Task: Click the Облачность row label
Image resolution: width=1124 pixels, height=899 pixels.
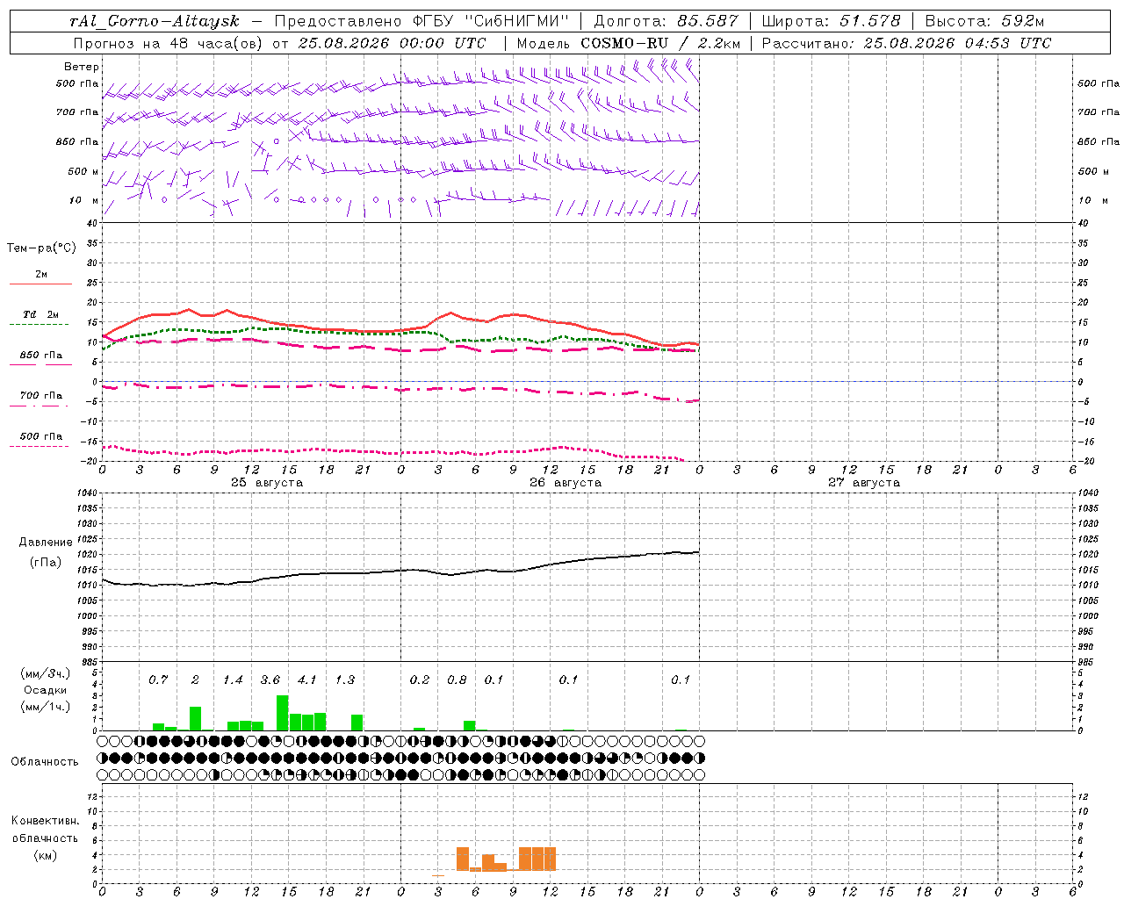Action: coord(45,761)
